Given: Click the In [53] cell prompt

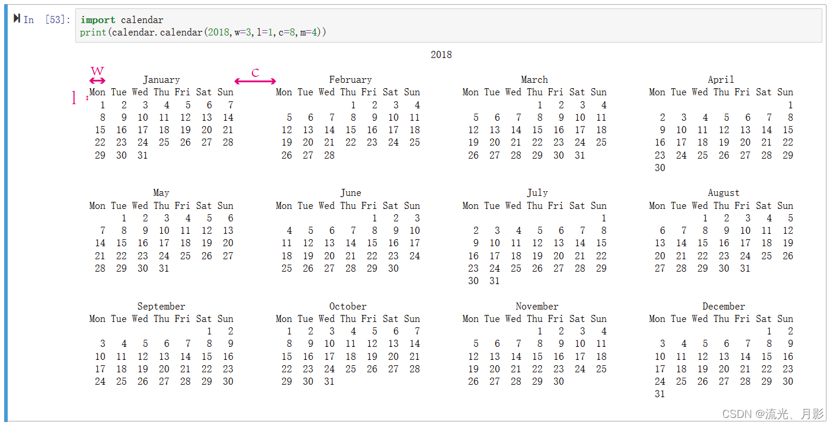Looking at the screenshot, I should click(47, 20).
